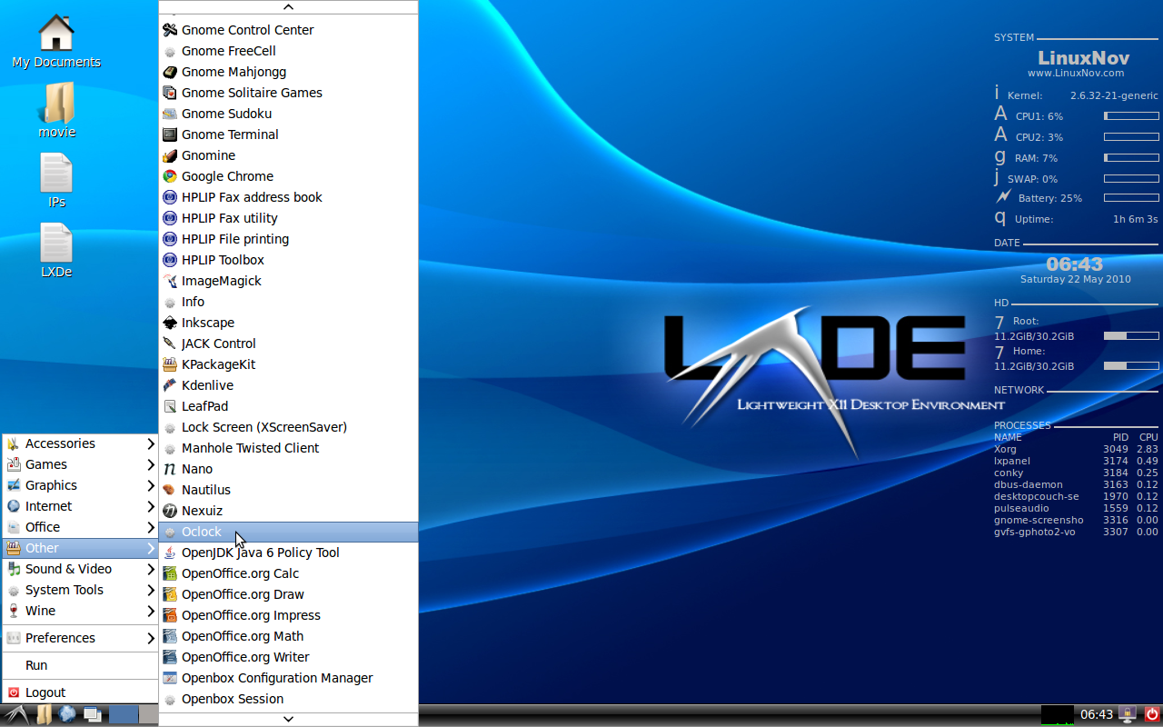Click the scroll-down arrow at menu bottom
This screenshot has width=1163, height=727.
[288, 717]
